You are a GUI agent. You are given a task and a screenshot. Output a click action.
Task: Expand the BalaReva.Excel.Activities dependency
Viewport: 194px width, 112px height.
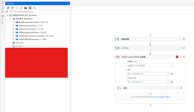13,22
